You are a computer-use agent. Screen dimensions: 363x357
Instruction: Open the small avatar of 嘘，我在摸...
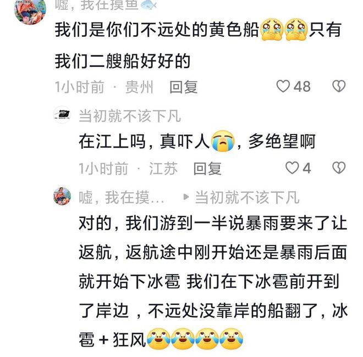[x=62, y=196]
